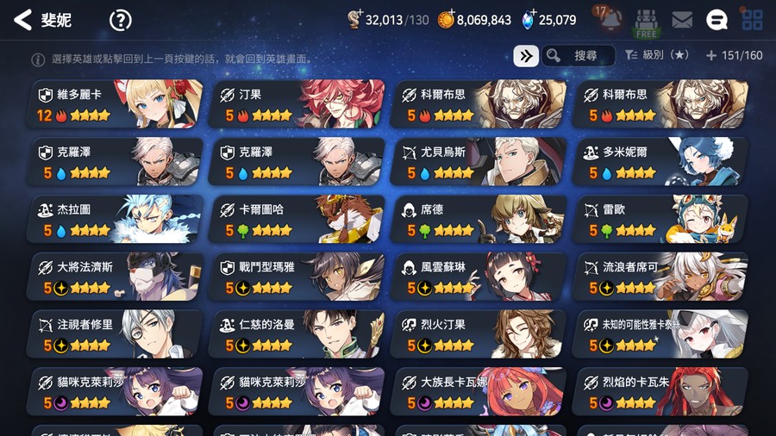The width and height of the screenshot is (776, 436).
Task: Collapse the double-arrow toggle beside search
Action: [526, 56]
